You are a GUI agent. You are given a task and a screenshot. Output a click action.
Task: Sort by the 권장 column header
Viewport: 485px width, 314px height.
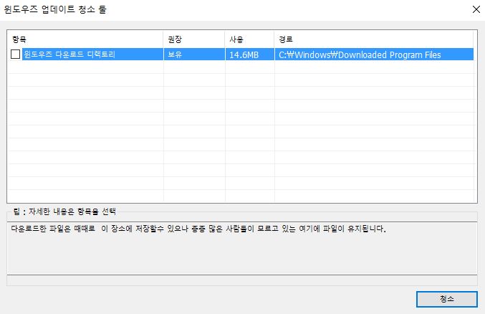[194, 39]
